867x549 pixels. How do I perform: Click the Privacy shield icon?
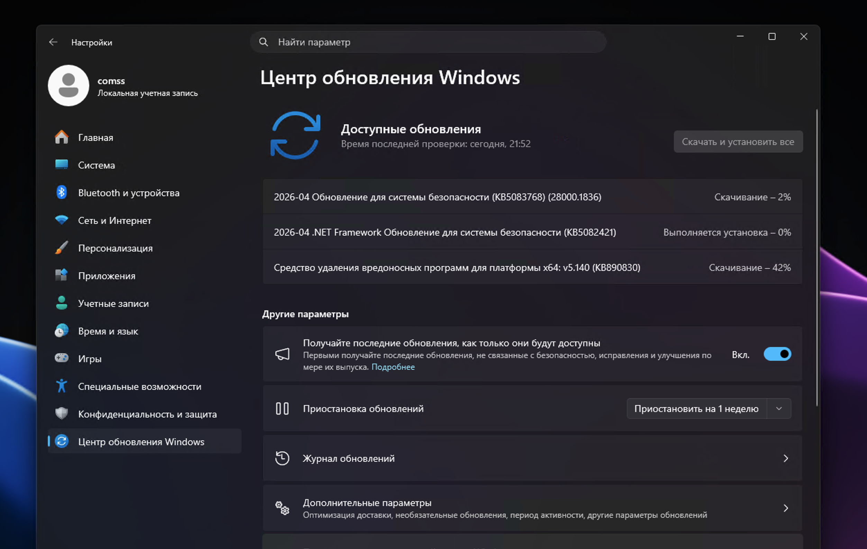(62, 413)
